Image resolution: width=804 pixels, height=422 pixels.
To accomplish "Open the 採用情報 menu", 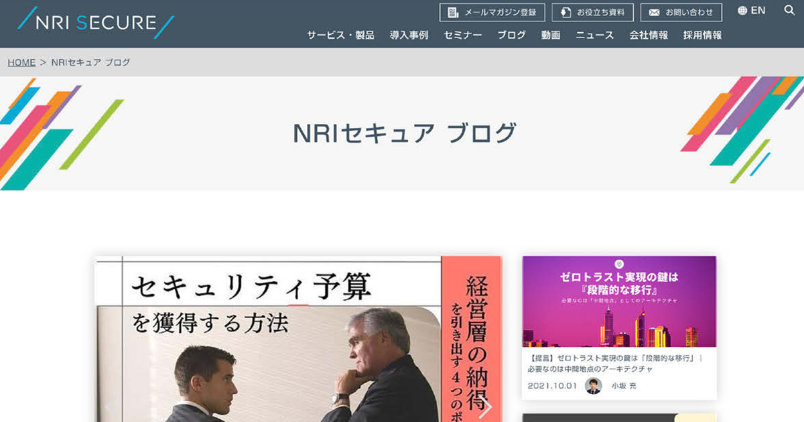I will point(702,36).
